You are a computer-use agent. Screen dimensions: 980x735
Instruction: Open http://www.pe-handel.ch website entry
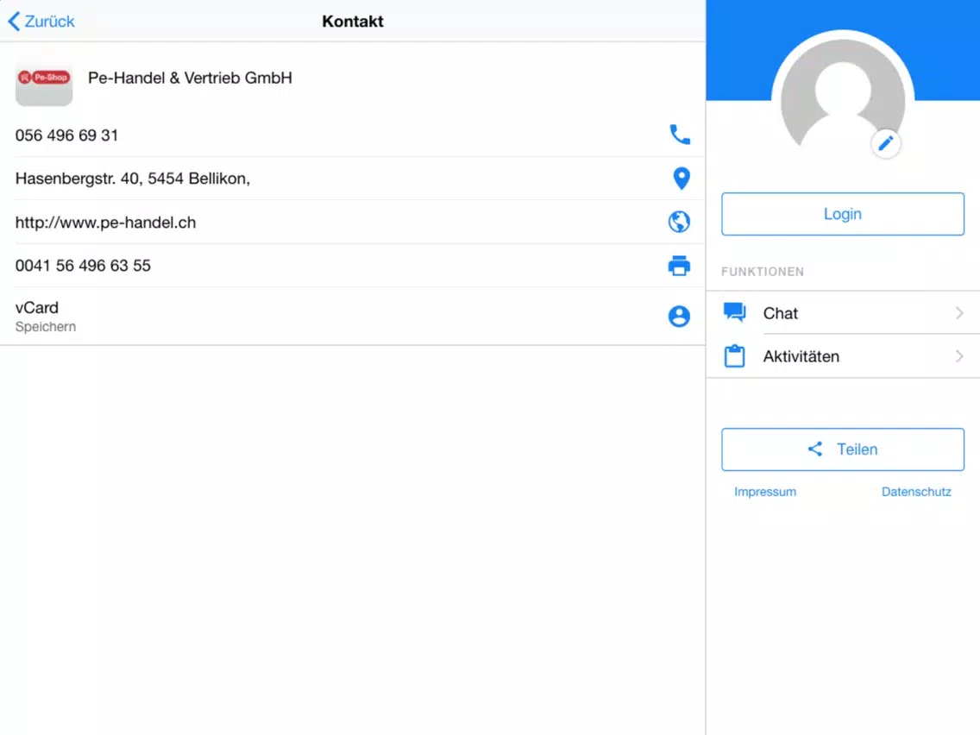[105, 223]
